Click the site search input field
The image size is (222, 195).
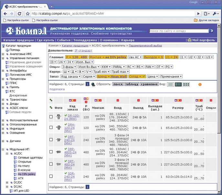pyautogui.click(x=179, y=31)
